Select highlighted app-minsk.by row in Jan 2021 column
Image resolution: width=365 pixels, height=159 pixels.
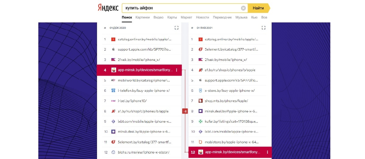(230, 152)
